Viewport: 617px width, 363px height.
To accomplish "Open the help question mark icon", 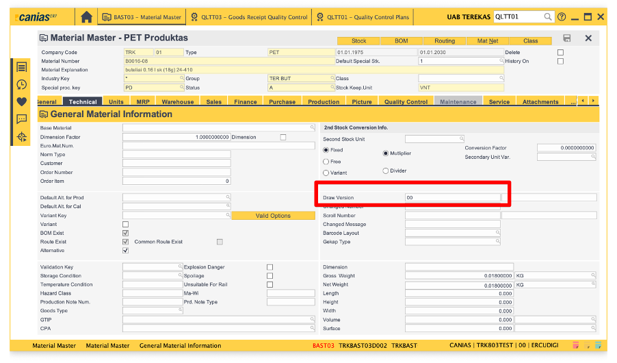I will [x=562, y=17].
